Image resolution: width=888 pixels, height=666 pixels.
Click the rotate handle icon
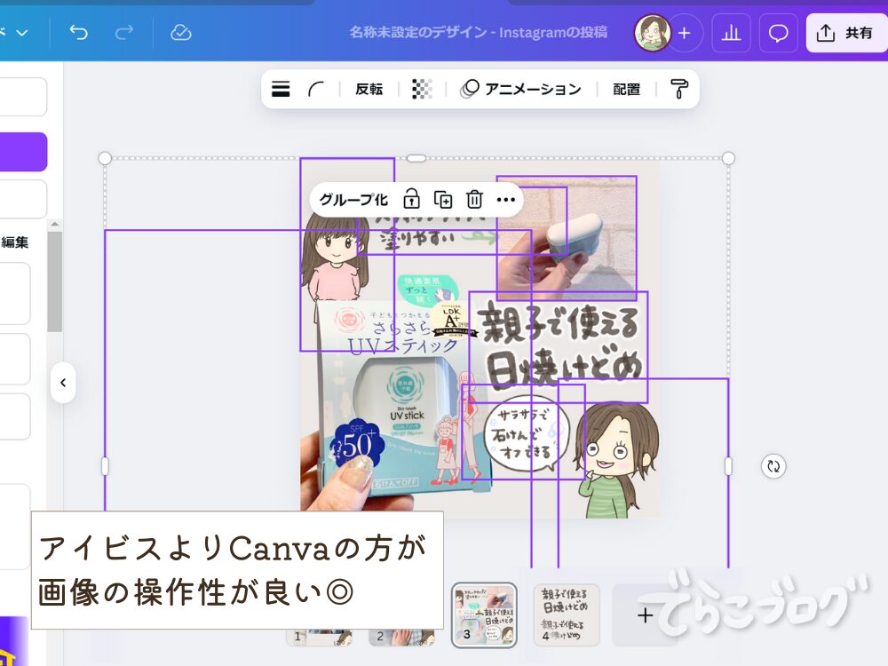pos(773,467)
